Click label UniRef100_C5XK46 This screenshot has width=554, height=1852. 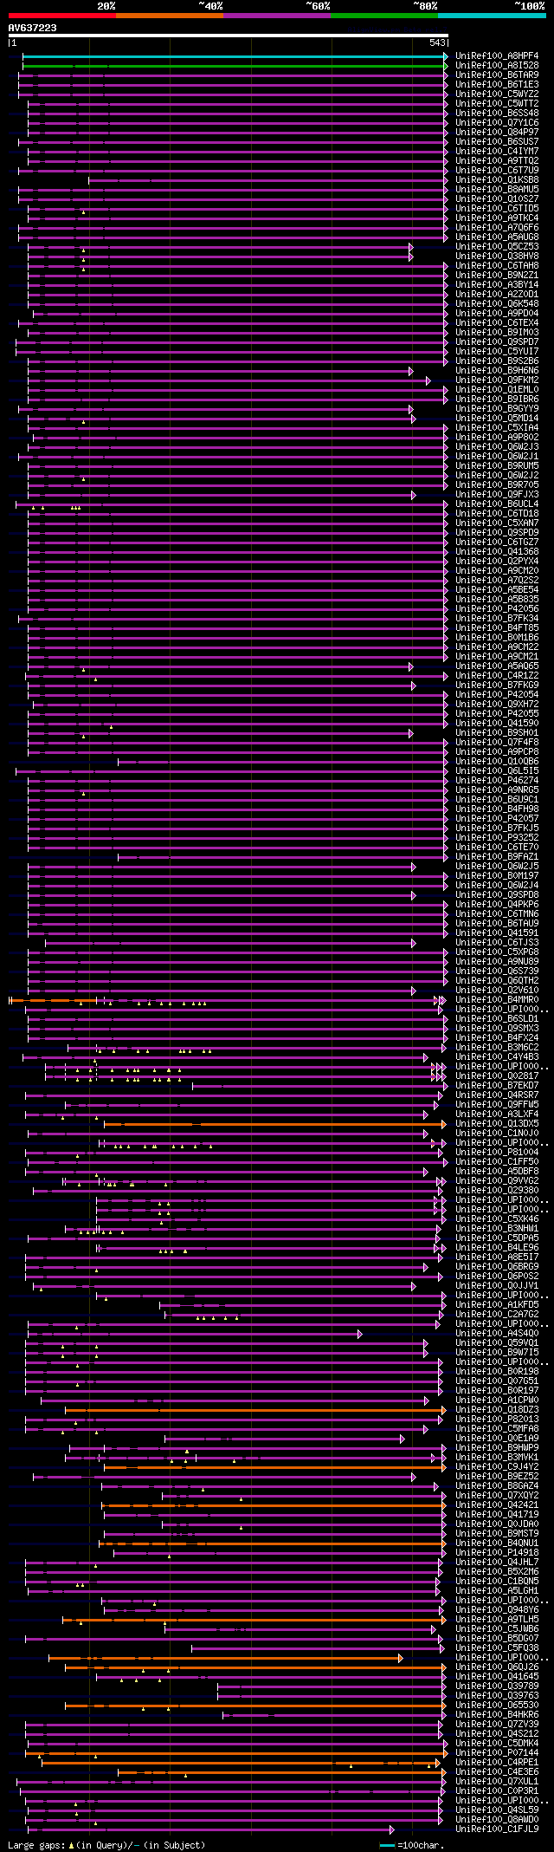pyautogui.click(x=497, y=1219)
